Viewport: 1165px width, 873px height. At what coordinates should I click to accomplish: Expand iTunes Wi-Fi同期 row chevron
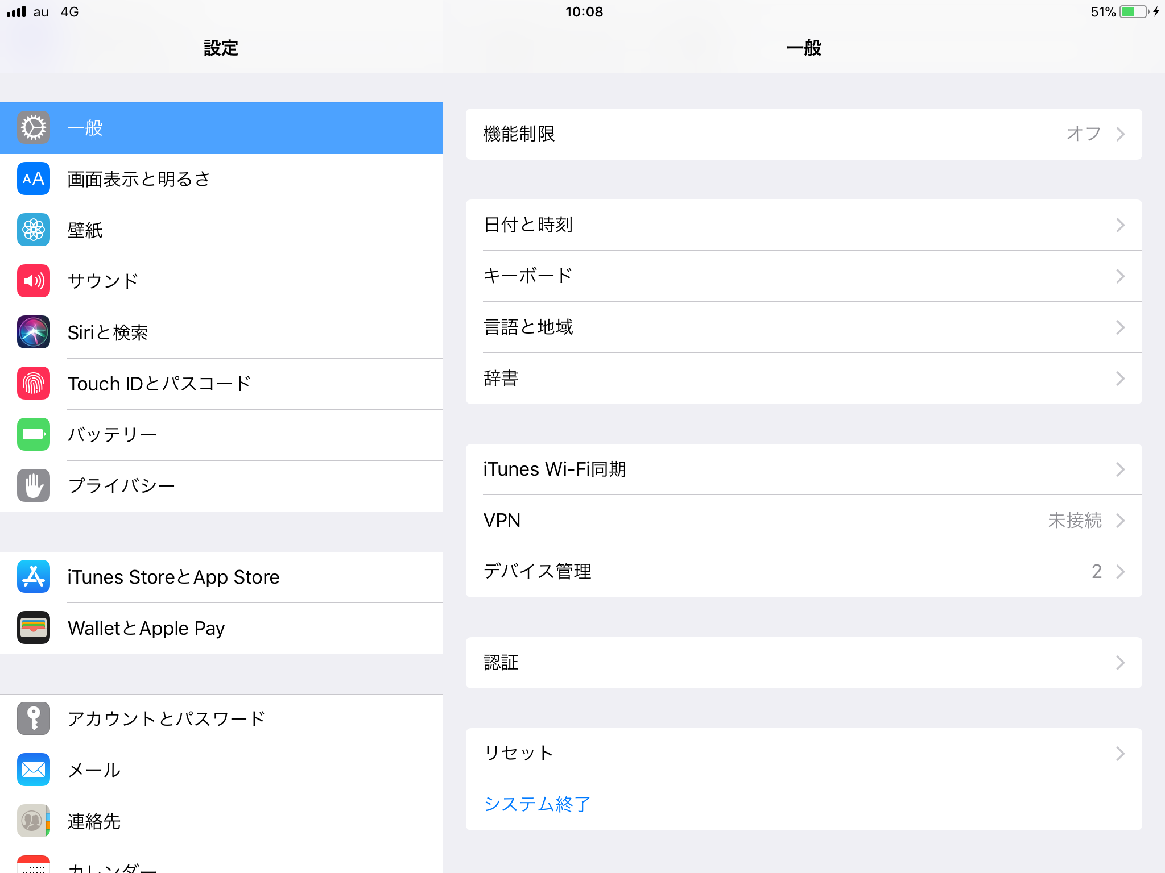[x=1121, y=469]
